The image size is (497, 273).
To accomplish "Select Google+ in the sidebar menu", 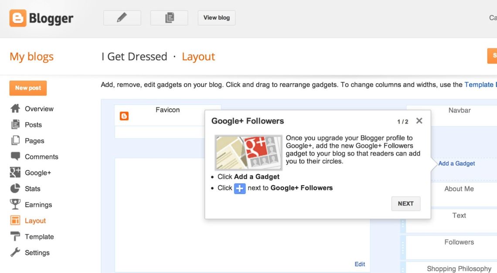I will tap(38, 173).
